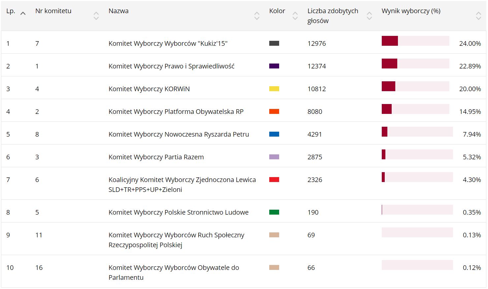Click the Partia Razem result bar
488x289 pixels.
click(417, 154)
